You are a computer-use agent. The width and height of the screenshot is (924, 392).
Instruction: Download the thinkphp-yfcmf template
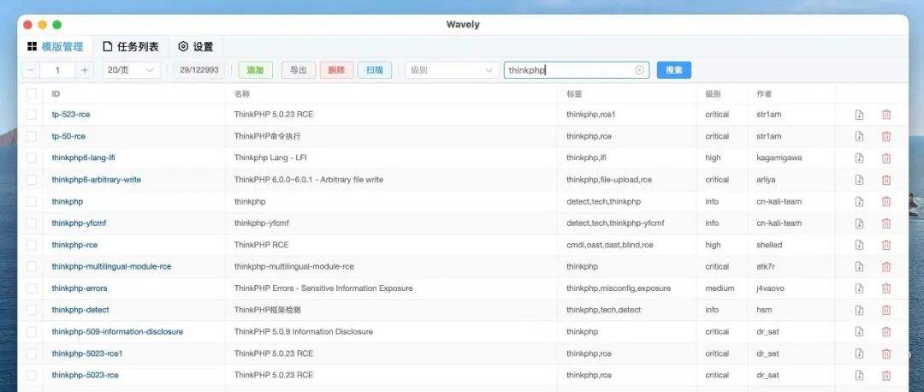click(x=859, y=223)
